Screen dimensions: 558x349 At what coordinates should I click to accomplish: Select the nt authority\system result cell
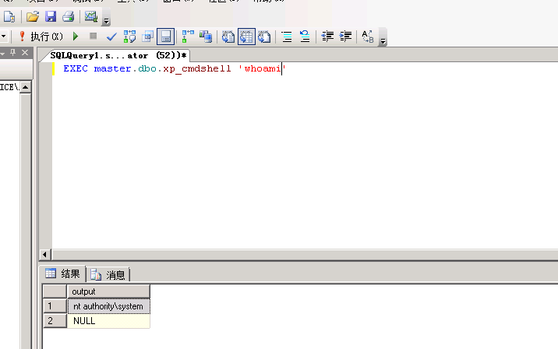click(108, 306)
